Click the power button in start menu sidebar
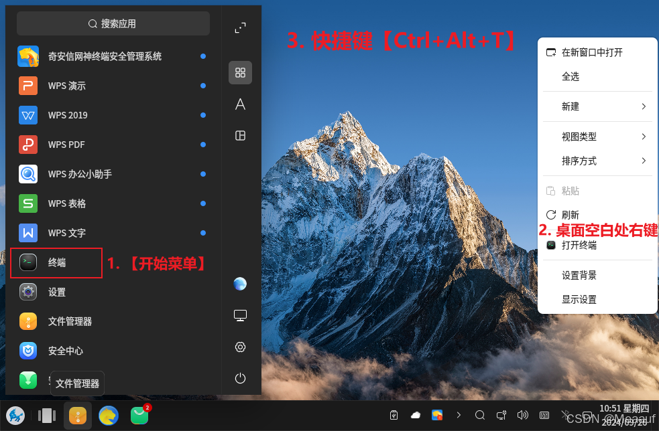This screenshot has height=431, width=659. (x=241, y=379)
